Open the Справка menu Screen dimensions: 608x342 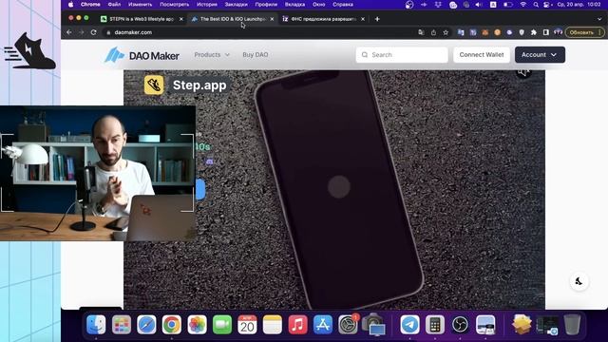[x=343, y=5]
